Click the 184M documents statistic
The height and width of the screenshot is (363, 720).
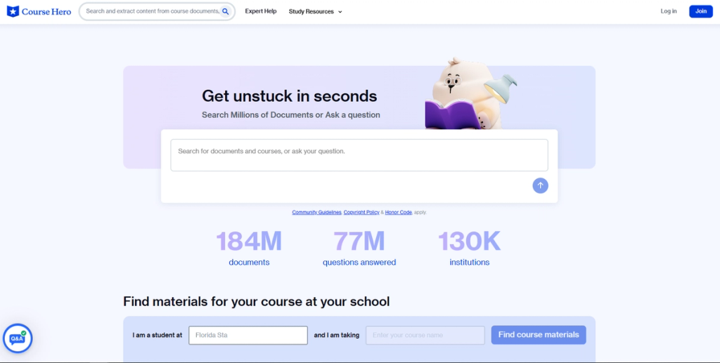tap(249, 248)
